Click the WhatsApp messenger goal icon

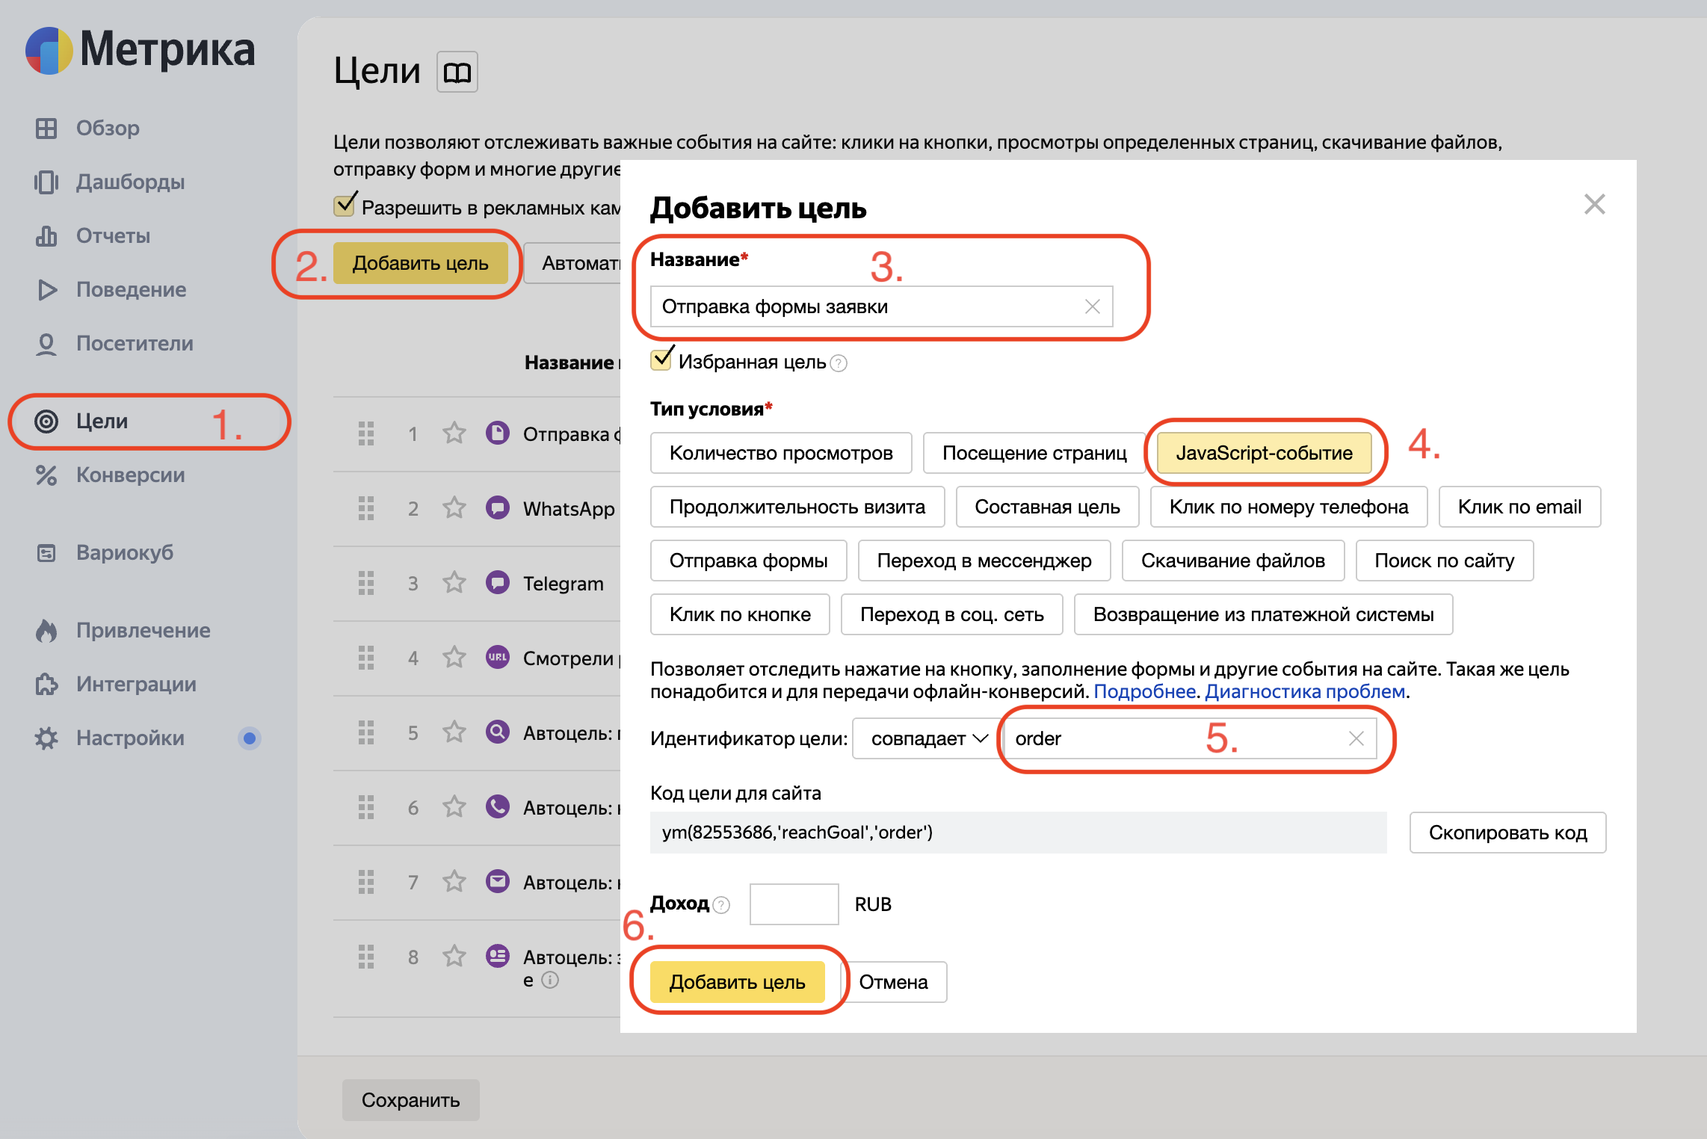pyautogui.click(x=498, y=507)
